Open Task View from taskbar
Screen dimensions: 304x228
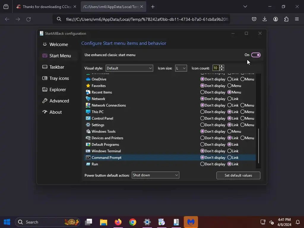tap(89, 222)
